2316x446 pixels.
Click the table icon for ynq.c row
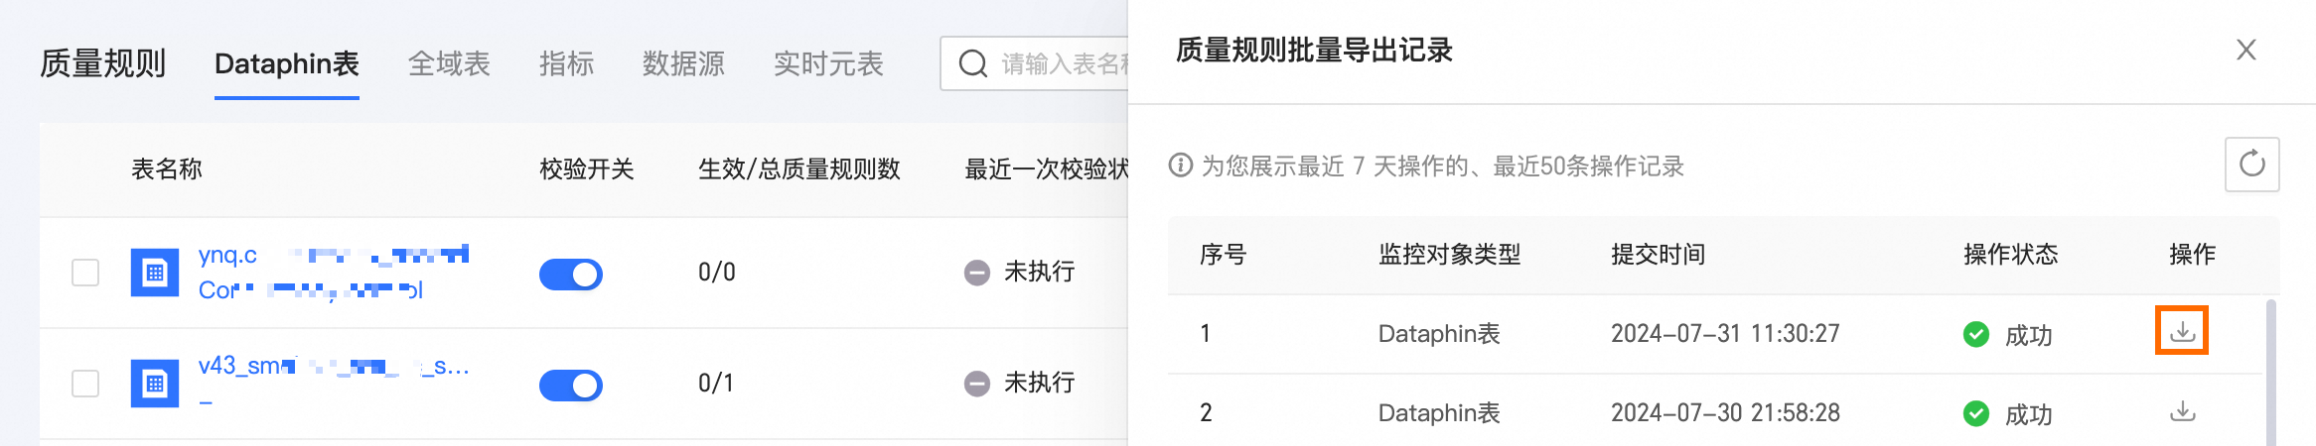click(155, 273)
